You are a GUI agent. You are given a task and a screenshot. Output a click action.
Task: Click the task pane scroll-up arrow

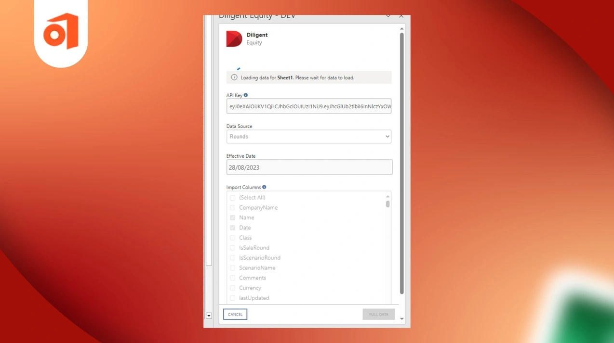click(402, 29)
